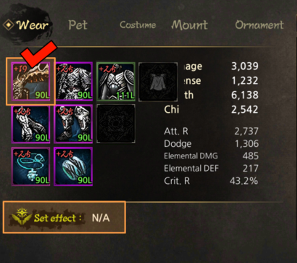This screenshot has height=263, width=297.
Task: Select the +19 weapon equipment slot
Action: pyautogui.click(x=31, y=81)
